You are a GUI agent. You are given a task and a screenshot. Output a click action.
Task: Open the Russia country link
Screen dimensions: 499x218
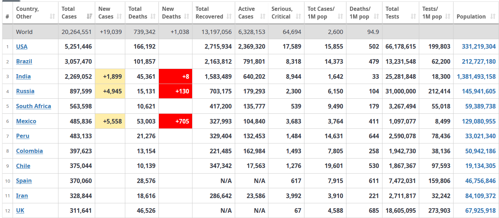coord(25,91)
